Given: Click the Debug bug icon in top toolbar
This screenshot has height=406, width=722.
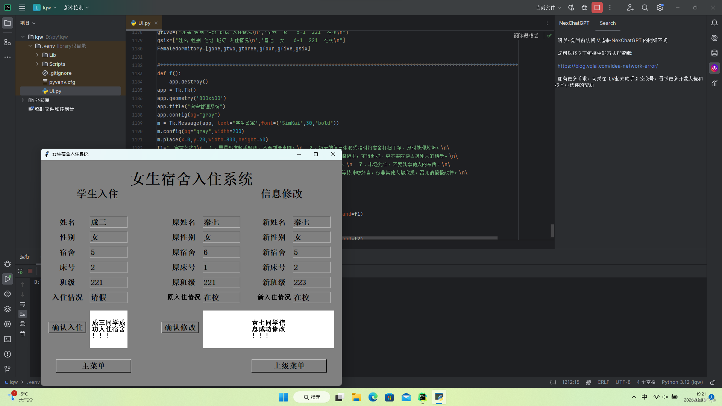Looking at the screenshot, I should pos(584,8).
